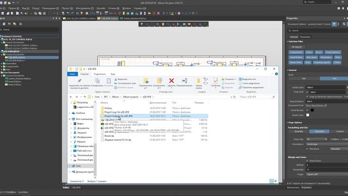Switch to Switch_Module.PcbDoc document tab
Image resolution: width=348 pixels, height=196 pixels.
pos(133,19)
